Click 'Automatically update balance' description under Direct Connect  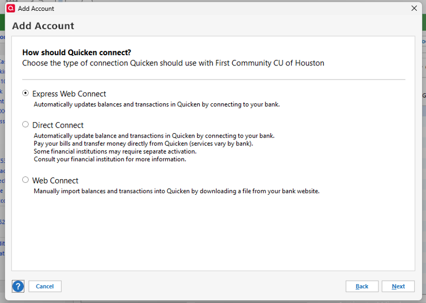point(154,136)
